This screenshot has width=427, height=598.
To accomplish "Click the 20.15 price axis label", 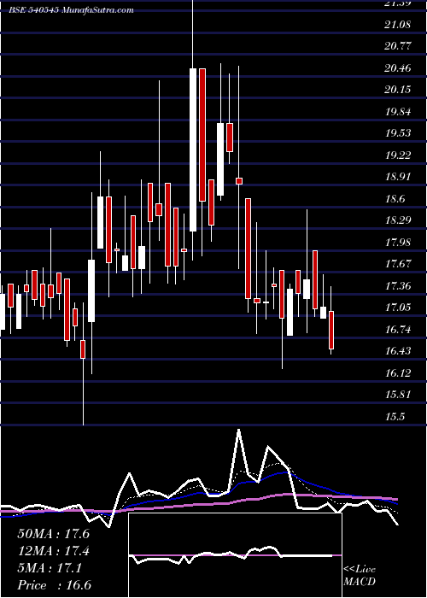I will pyautogui.click(x=398, y=90).
